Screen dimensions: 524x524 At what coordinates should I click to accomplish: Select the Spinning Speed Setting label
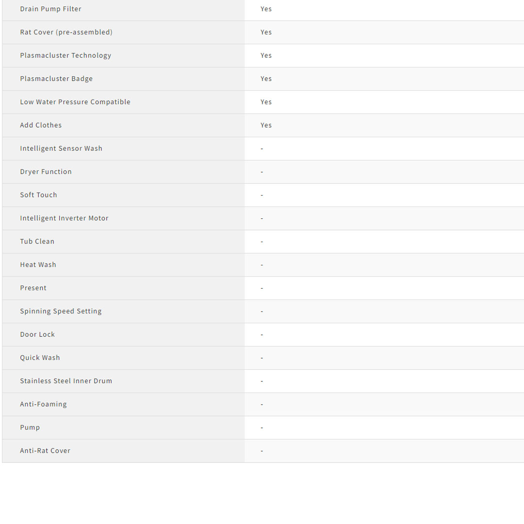point(61,311)
